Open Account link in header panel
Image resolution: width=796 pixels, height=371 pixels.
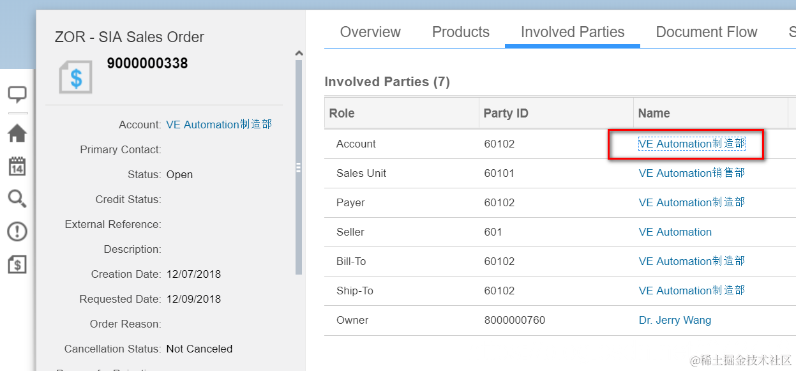[x=219, y=125]
